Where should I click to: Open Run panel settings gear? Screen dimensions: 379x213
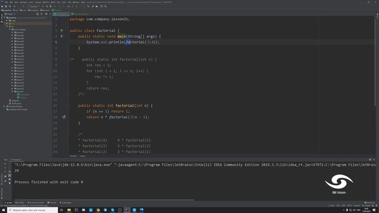370,160
